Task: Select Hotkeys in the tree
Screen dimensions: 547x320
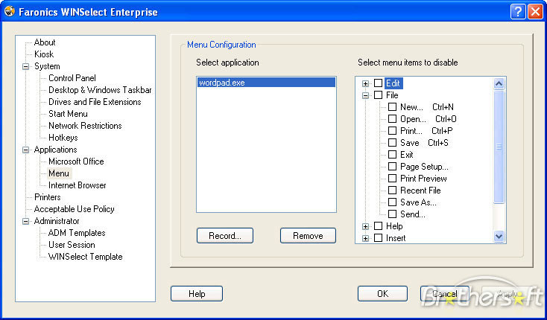Action: click(x=63, y=138)
